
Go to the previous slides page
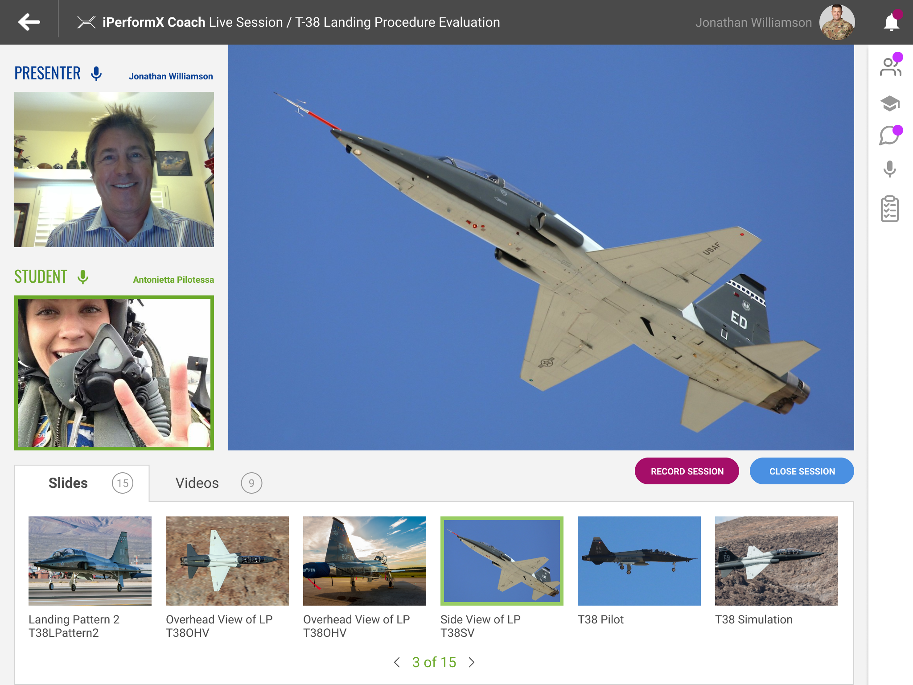[x=397, y=662]
